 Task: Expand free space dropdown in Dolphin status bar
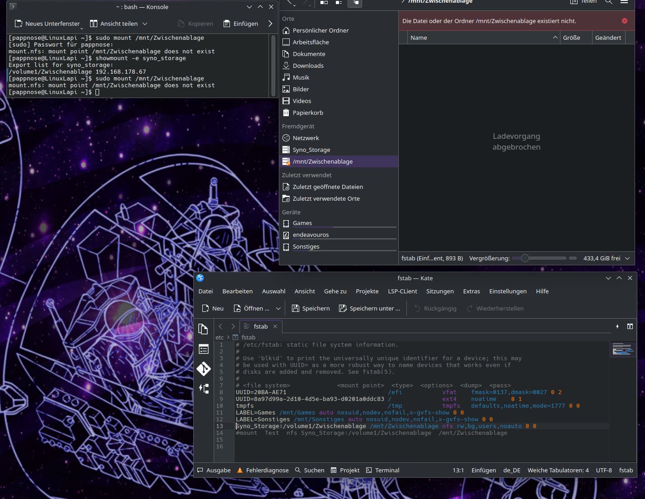pos(627,258)
